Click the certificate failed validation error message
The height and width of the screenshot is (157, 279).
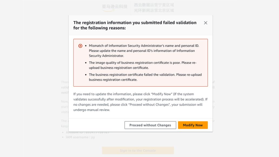pos(145,77)
